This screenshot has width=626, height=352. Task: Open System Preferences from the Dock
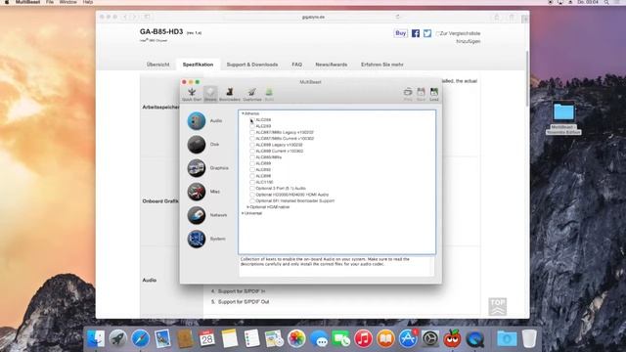tap(430, 339)
